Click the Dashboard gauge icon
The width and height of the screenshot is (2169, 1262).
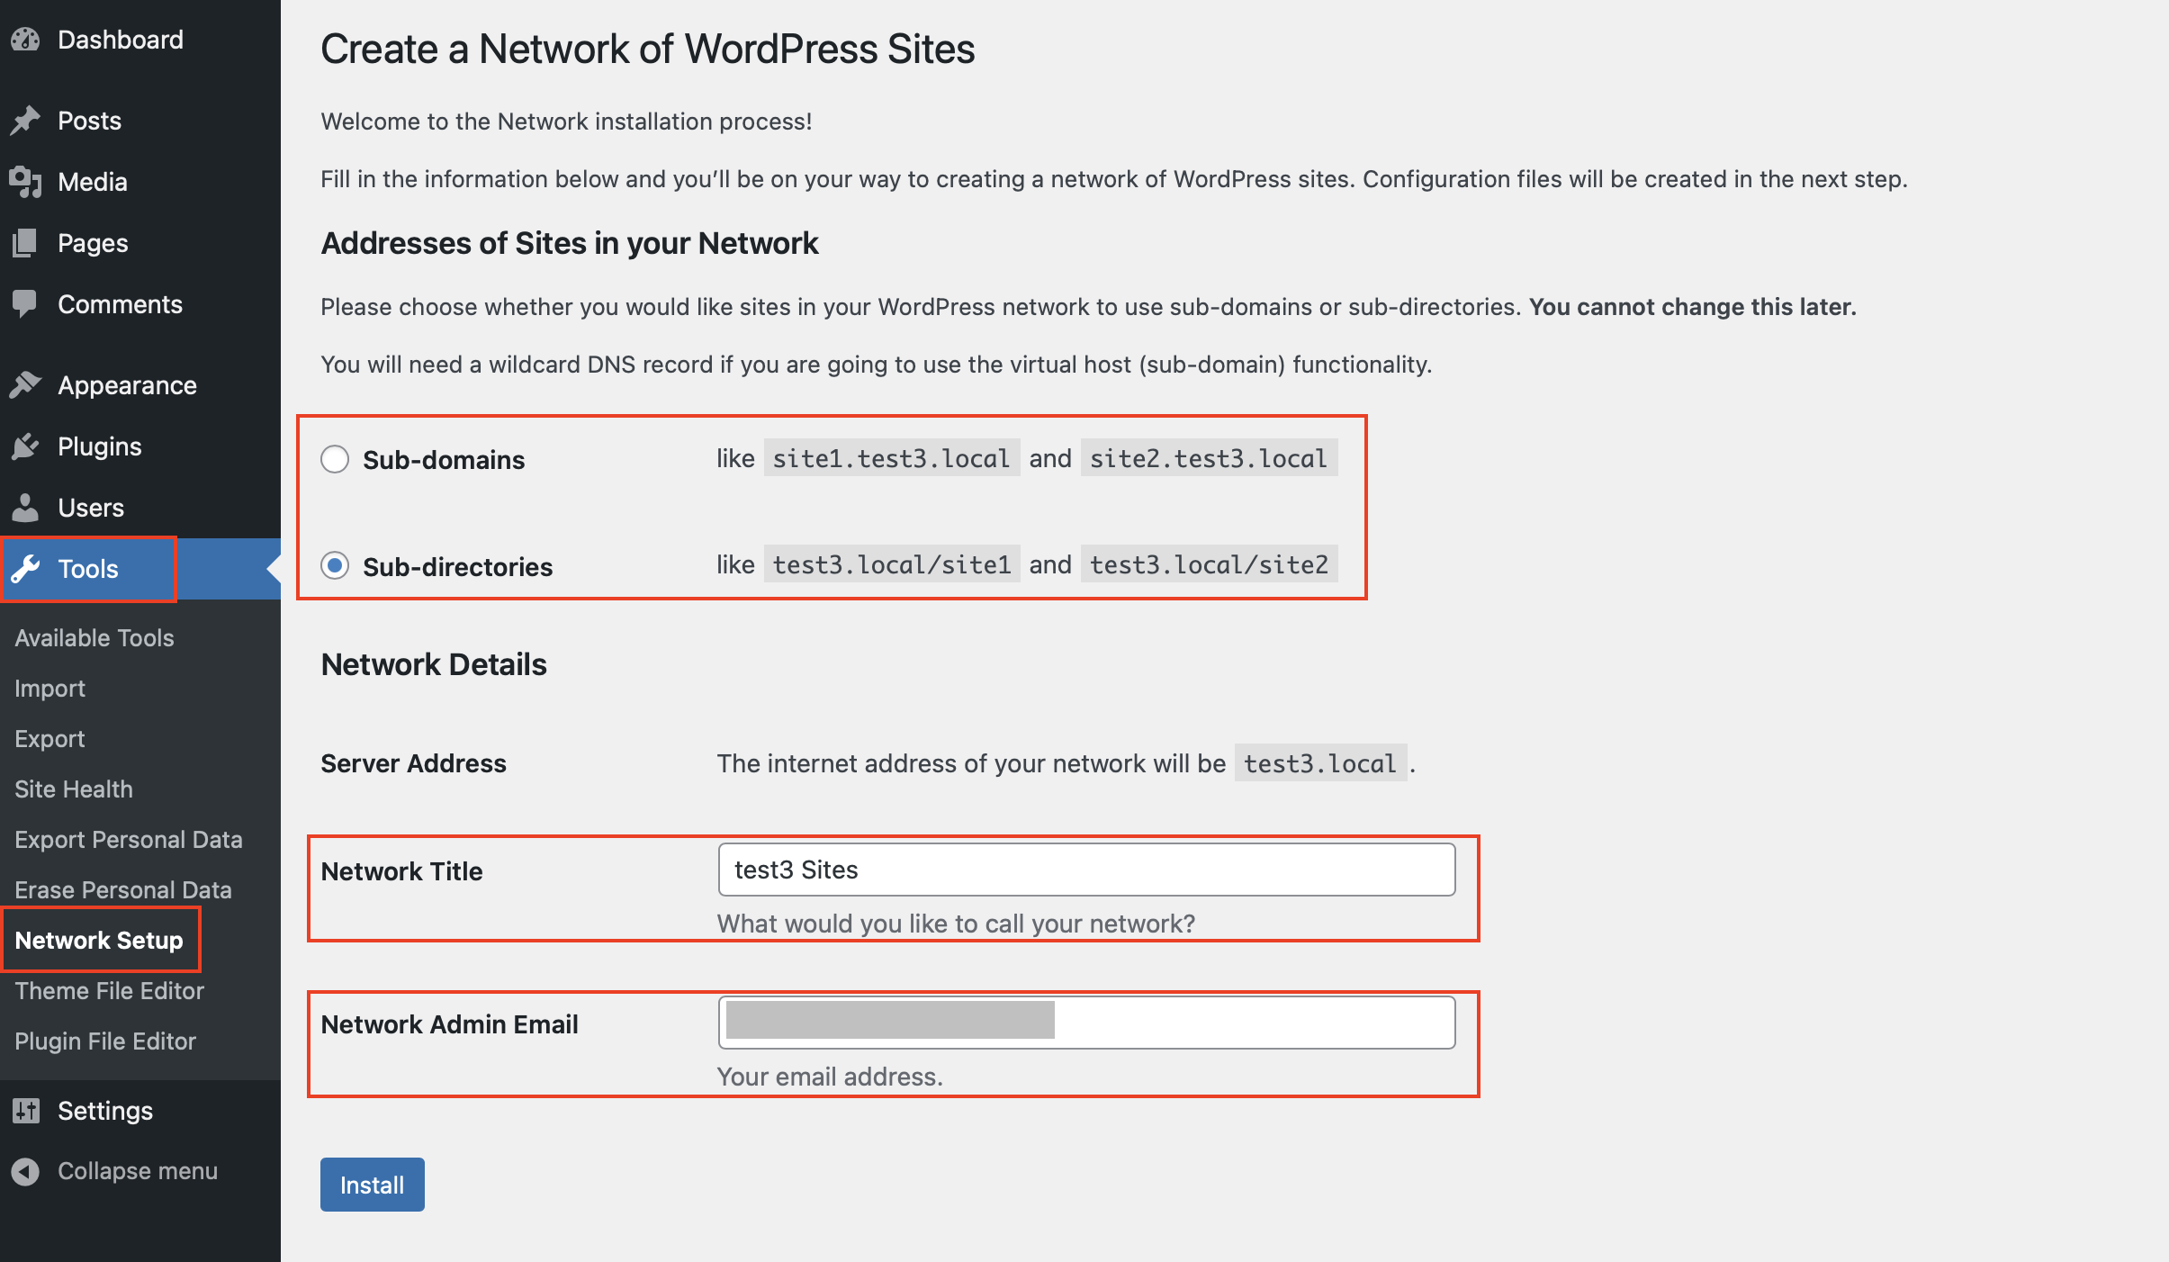(x=25, y=40)
